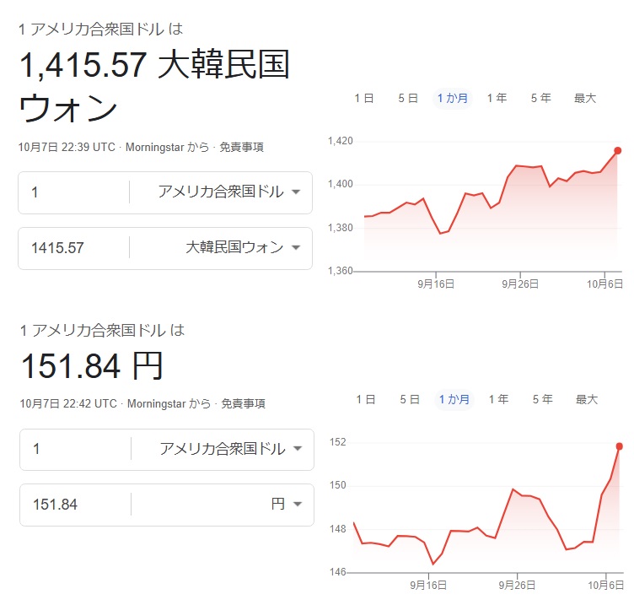Switch won chart to 5日 range
The width and height of the screenshot is (634, 605).
408,98
